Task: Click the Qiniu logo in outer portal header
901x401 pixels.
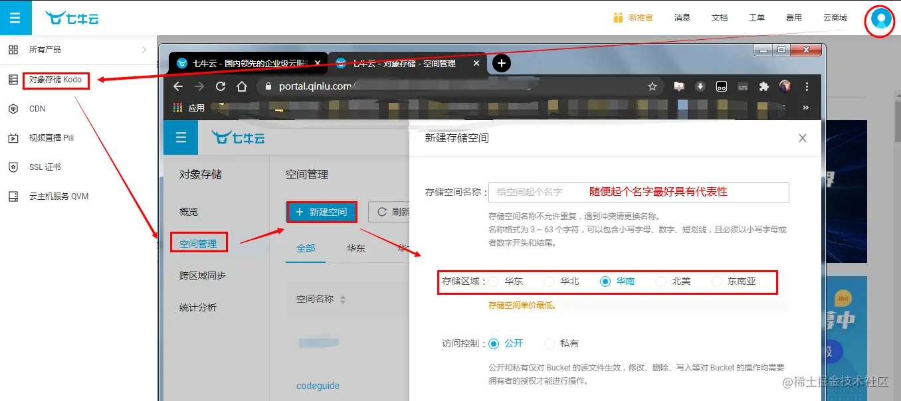Action: click(x=72, y=18)
